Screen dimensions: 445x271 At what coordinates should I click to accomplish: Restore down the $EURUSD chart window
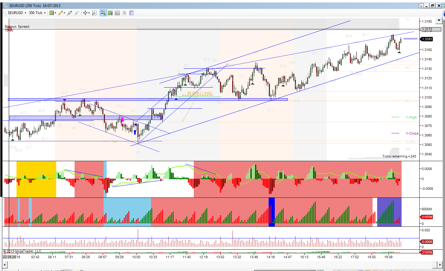coord(432,5)
